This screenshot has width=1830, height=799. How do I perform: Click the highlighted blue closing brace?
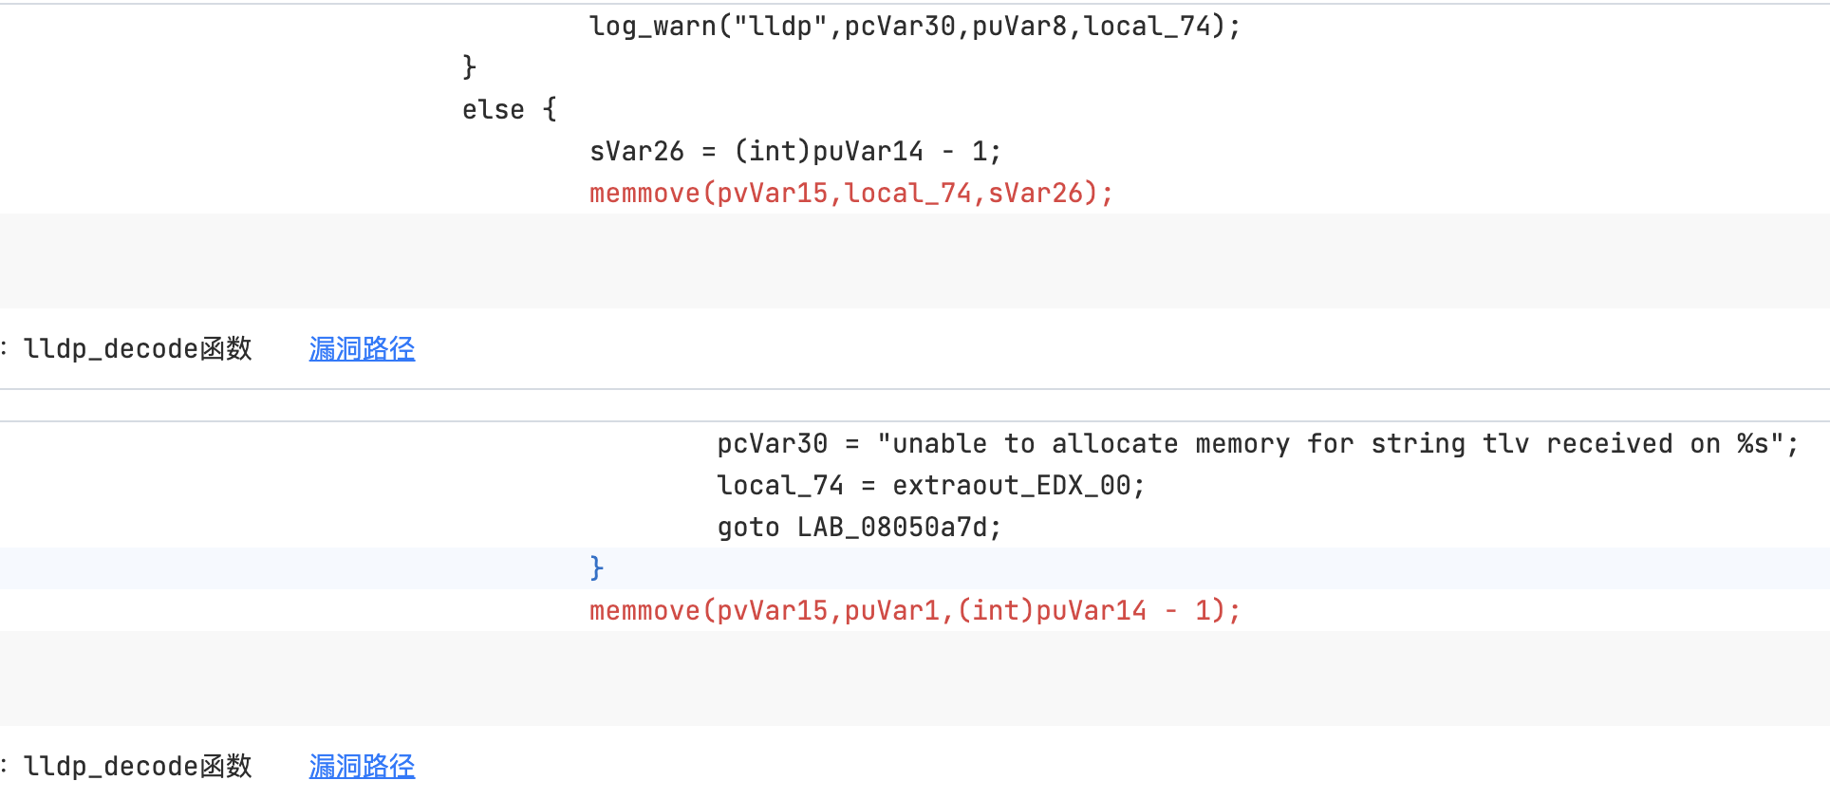[x=596, y=568]
